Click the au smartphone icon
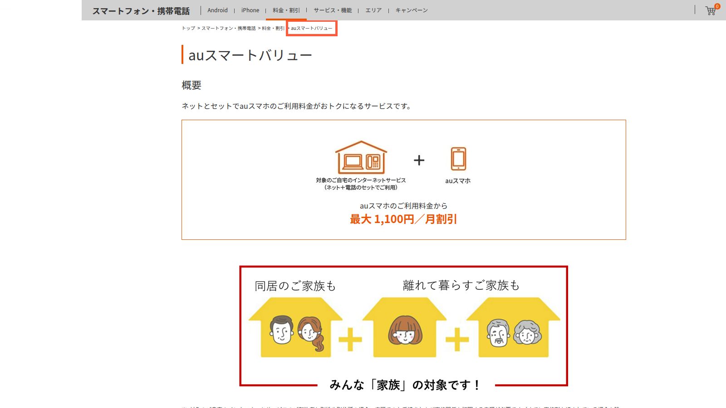Image resolution: width=726 pixels, height=408 pixels. tap(458, 159)
